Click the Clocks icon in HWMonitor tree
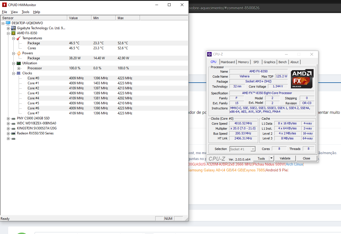This screenshot has width=341, height=234. click(x=19, y=73)
